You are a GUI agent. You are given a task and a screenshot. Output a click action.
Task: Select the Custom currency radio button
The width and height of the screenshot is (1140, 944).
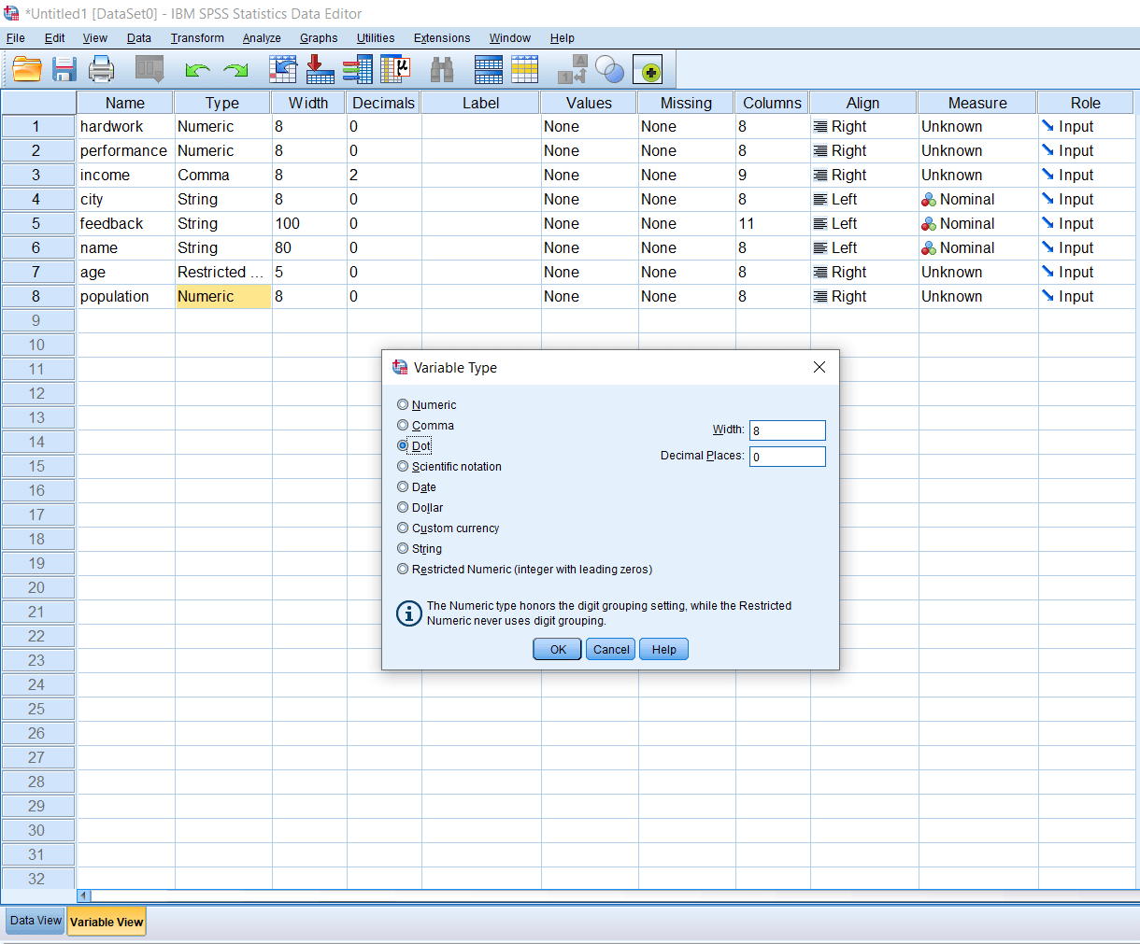403,528
